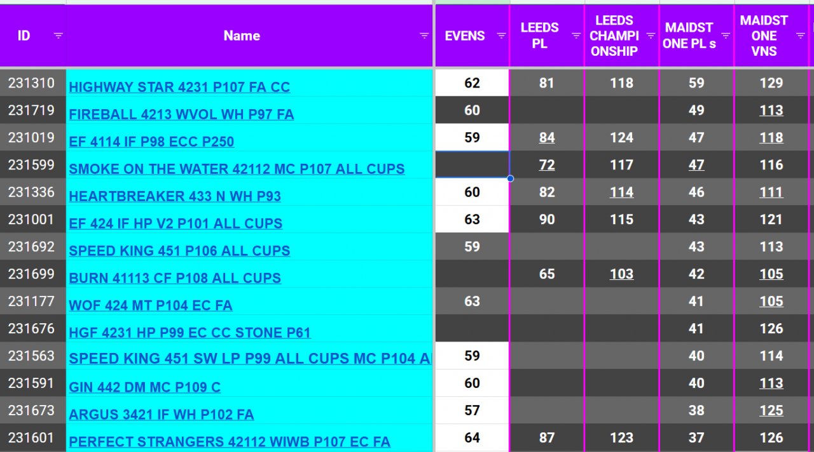Viewport: 814px width, 452px height.
Task: Click the selection fill handle dot
Action: point(510,178)
